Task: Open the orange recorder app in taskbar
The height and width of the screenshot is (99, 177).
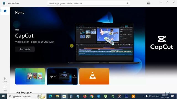Action: (133, 96)
